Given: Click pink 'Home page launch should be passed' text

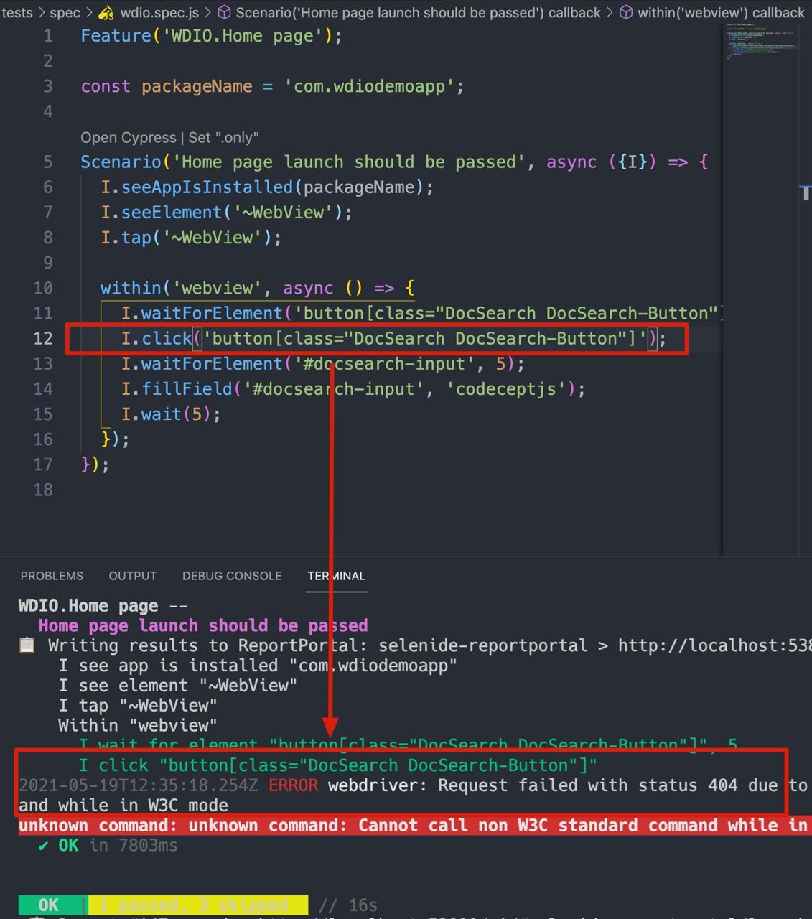Looking at the screenshot, I should (x=203, y=626).
